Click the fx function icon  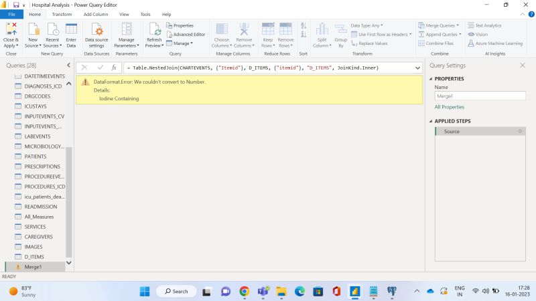coord(114,68)
